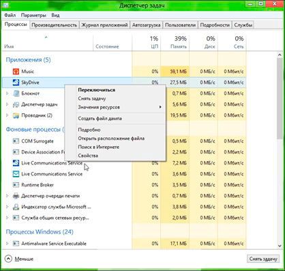Expand the Служба общих сетевых ресурсов group
The height and width of the screenshot is (271, 285).
click(7, 218)
